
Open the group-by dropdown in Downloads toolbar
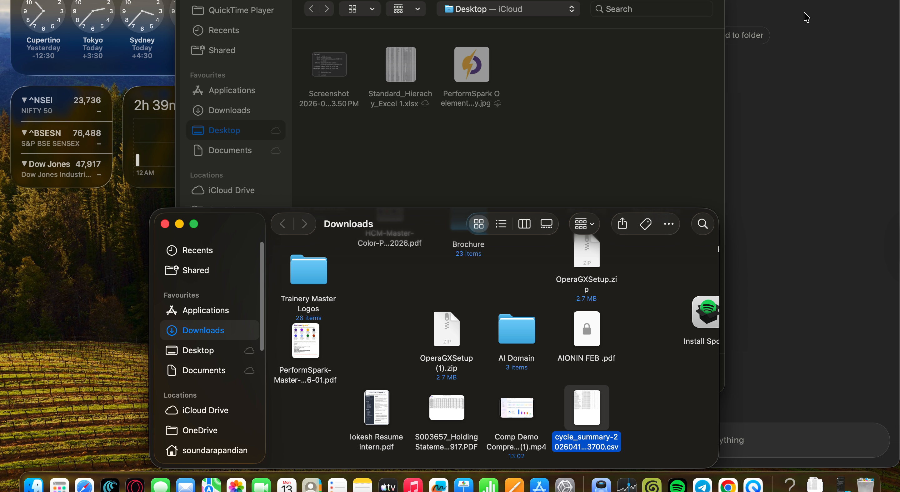584,223
